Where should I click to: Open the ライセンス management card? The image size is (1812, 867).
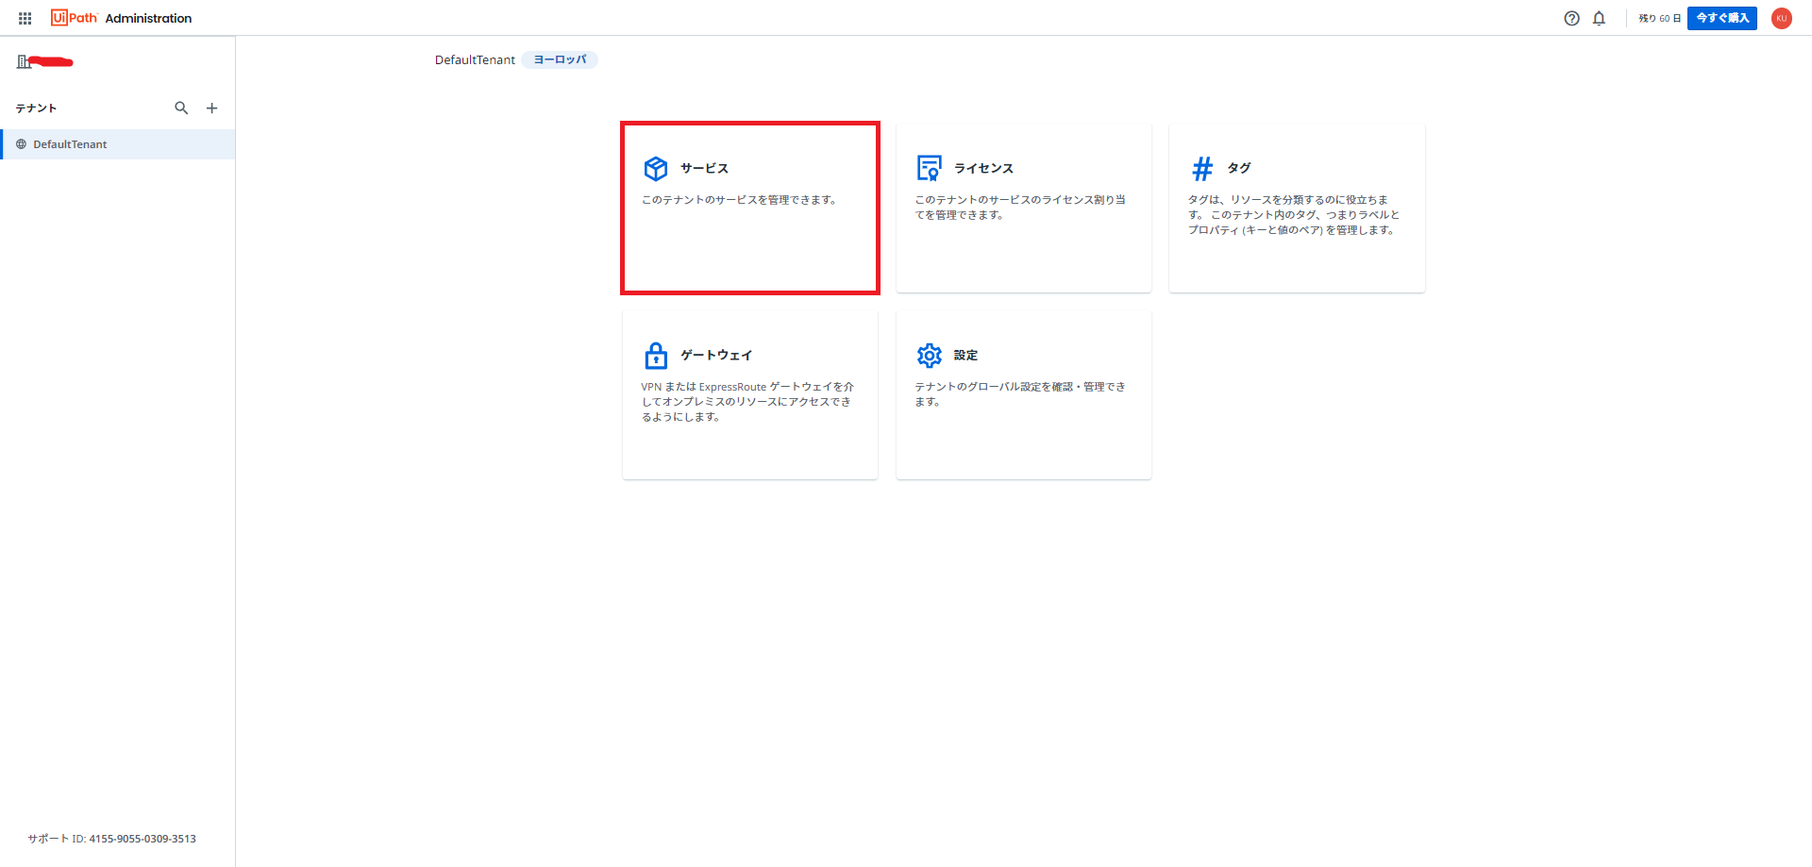[1023, 208]
